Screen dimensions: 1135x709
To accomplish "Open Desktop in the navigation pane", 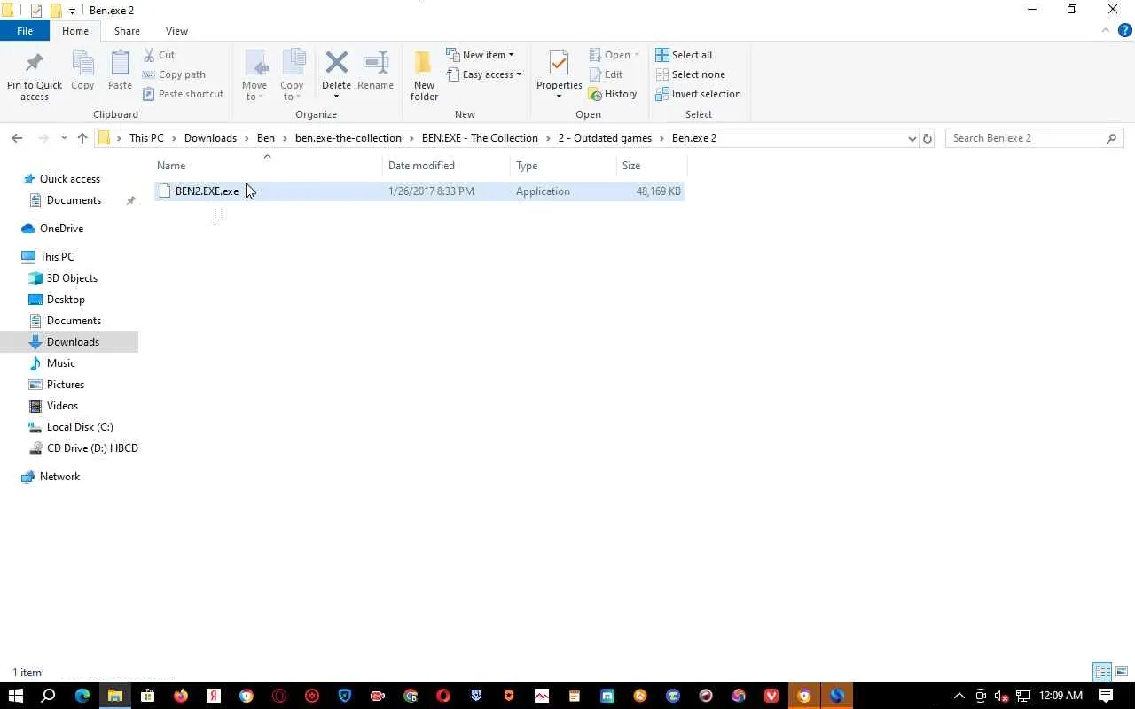I will point(66,300).
